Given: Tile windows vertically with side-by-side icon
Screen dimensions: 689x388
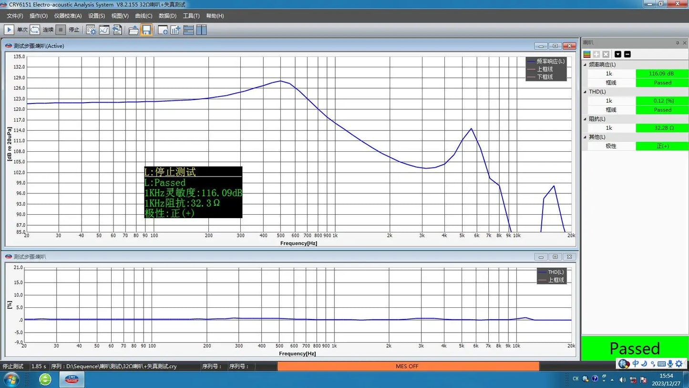Looking at the screenshot, I should click(x=201, y=30).
